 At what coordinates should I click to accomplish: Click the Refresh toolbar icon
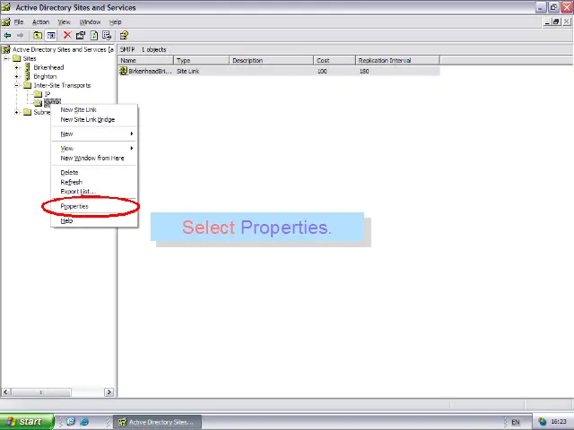[94, 36]
